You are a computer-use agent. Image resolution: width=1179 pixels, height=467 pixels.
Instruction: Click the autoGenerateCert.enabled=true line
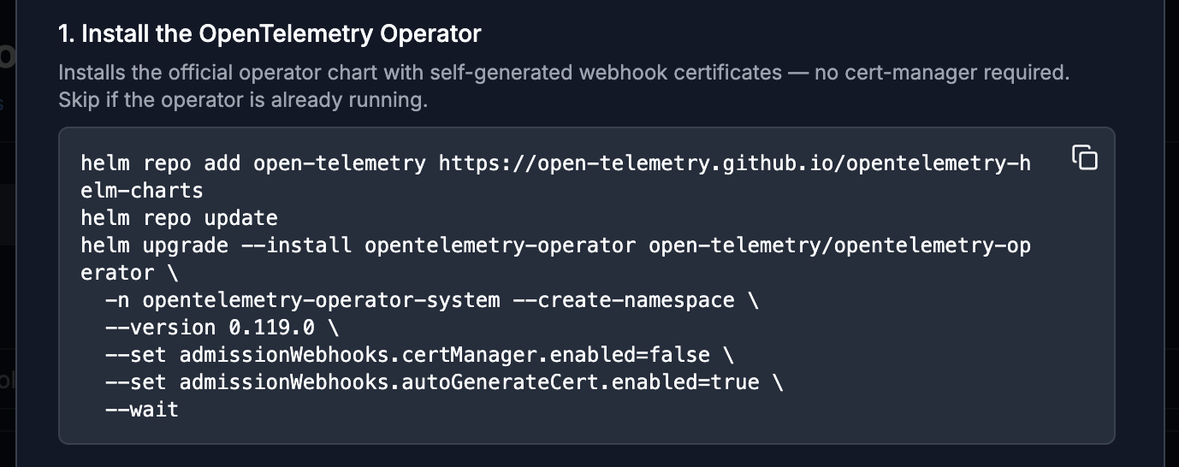(x=444, y=382)
